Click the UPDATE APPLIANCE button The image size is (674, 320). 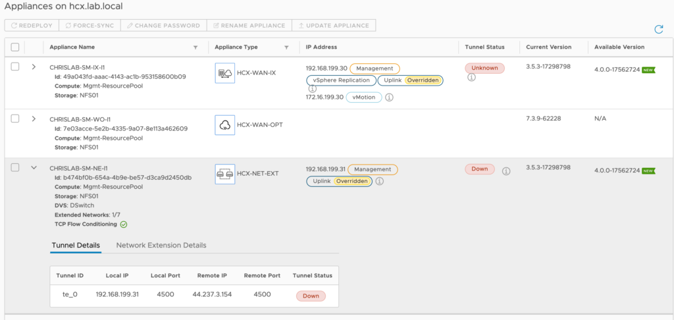334,26
